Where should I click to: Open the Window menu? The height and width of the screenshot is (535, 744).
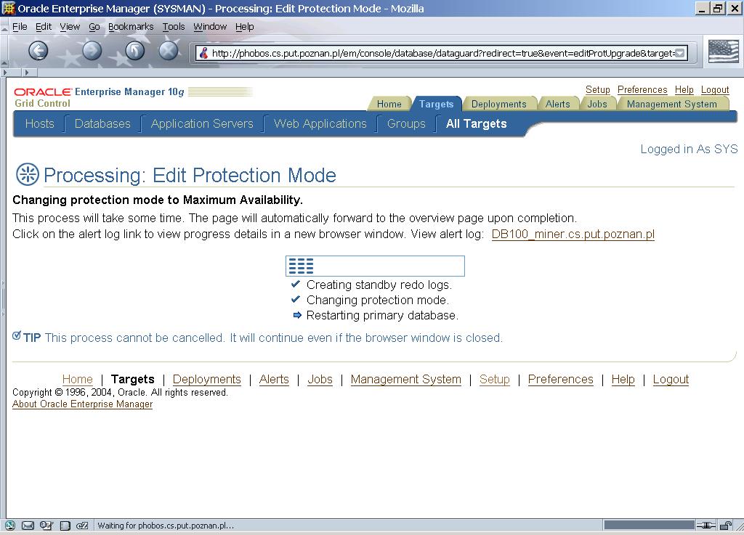(210, 27)
